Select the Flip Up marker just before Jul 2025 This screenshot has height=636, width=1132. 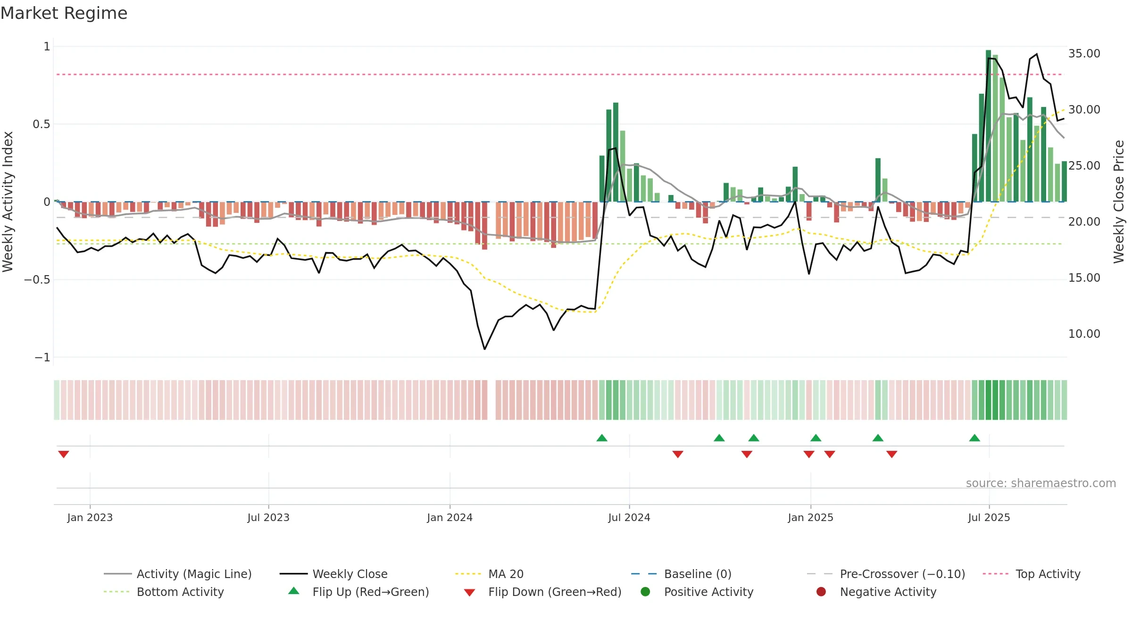click(x=974, y=438)
